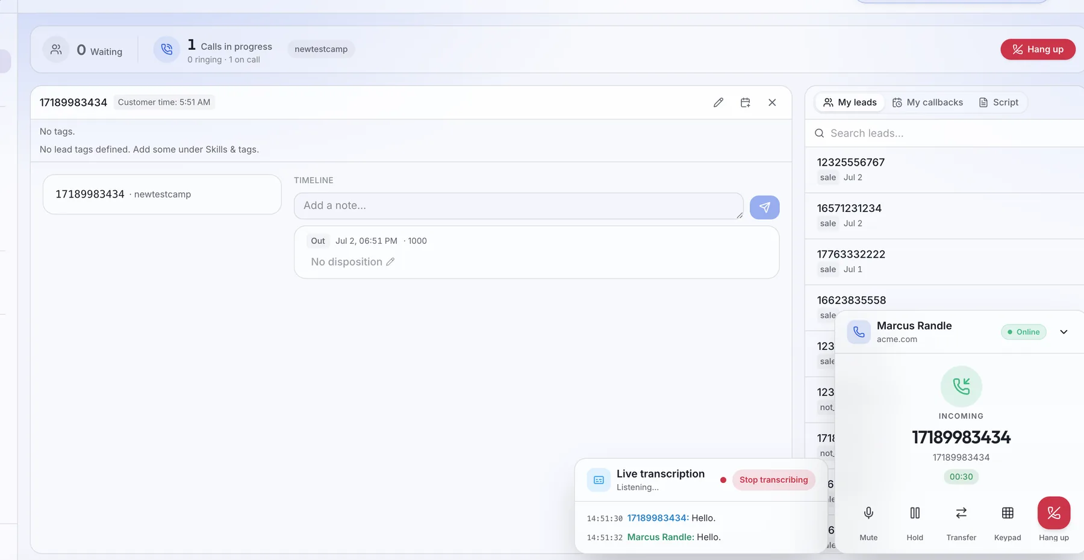Image resolution: width=1084 pixels, height=560 pixels.
Task: Close the lead 17189983434 panel
Action: click(x=772, y=102)
